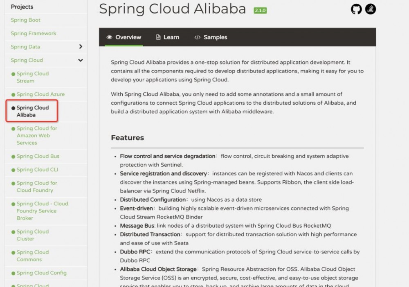The image size is (409, 287).
Task: Click the dot icon beside Spring Cloud Alibaba
Action: 12,107
